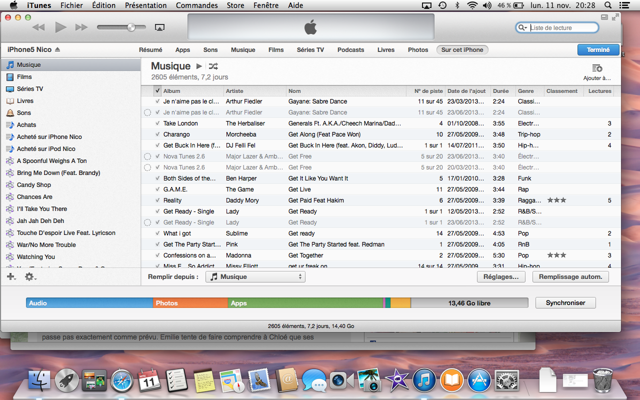Open Acheté sur iPhone Nico playlist
Image resolution: width=640 pixels, height=400 pixels.
[x=70, y=137]
